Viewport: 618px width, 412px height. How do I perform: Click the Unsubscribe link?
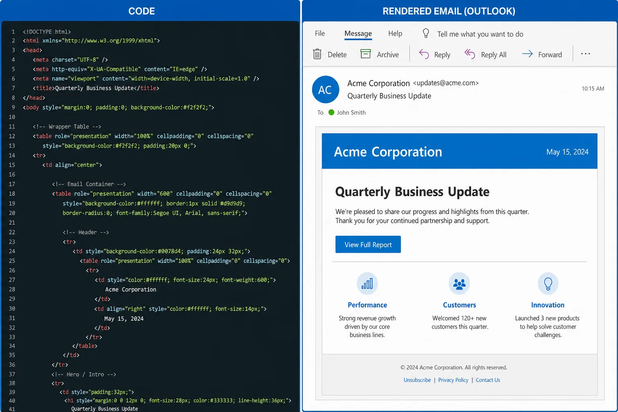pyautogui.click(x=417, y=380)
